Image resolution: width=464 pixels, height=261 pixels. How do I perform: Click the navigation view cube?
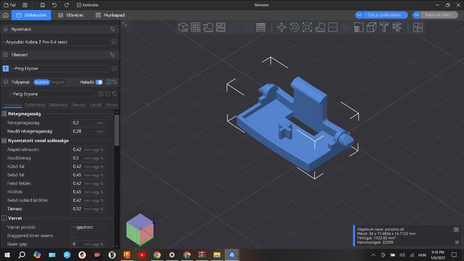pyautogui.click(x=140, y=230)
